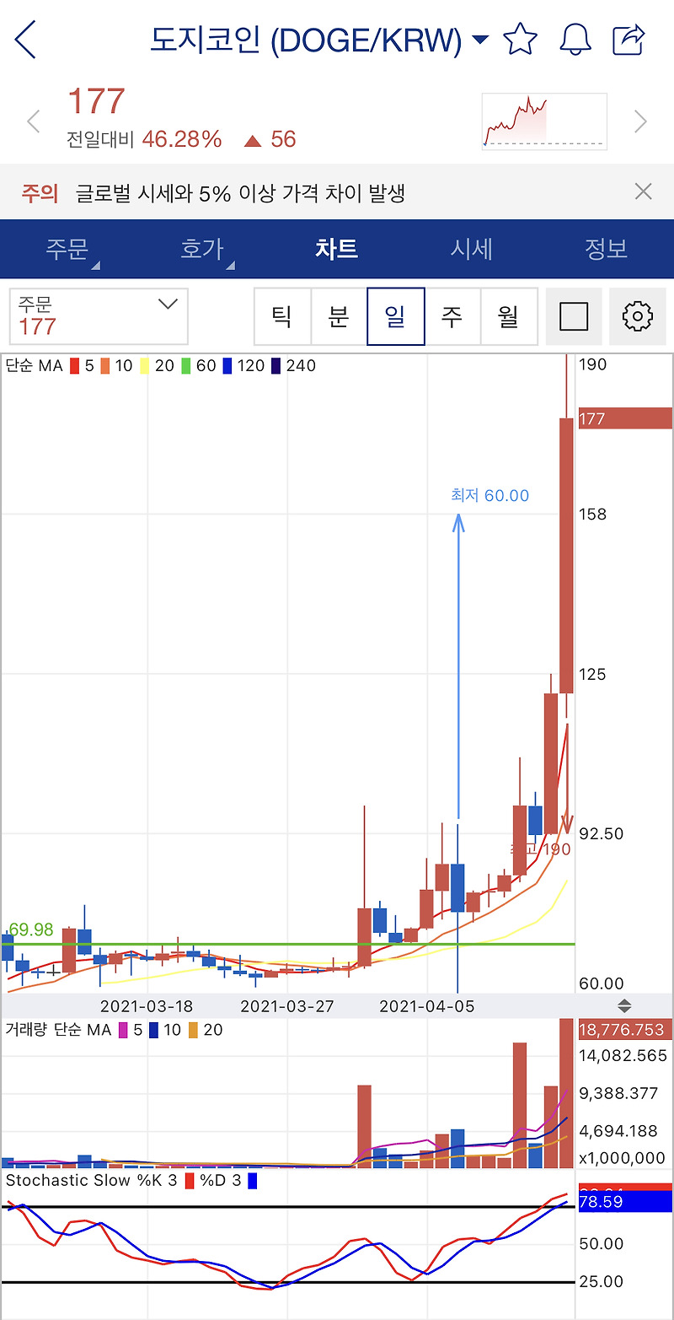Dismiss the 주의 global price warning banner
This screenshot has width=674, height=1320.
(x=644, y=191)
